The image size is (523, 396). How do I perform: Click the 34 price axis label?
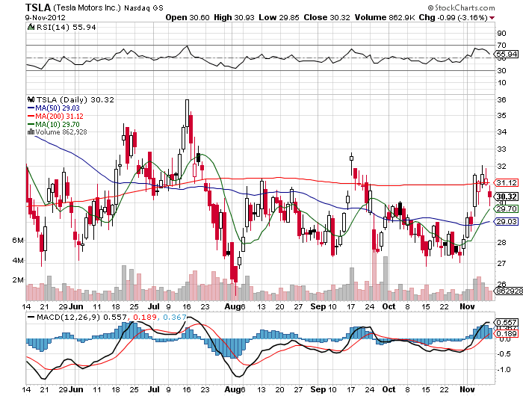(x=501, y=132)
